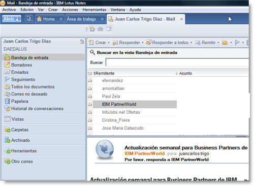This screenshot has width=254, height=186.
Task: Expand the Remitir dropdown arrow
Action: tap(218, 43)
